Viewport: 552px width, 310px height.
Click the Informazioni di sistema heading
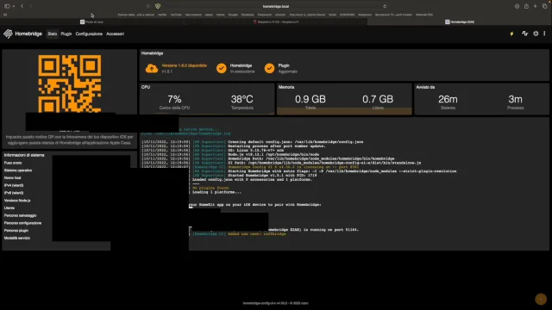pyautogui.click(x=24, y=155)
